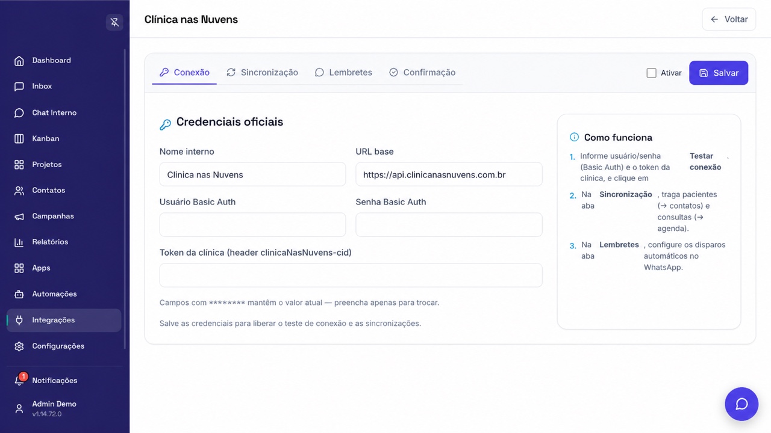Click the Configurações gear icon
This screenshot has height=433, width=771.
tap(19, 346)
